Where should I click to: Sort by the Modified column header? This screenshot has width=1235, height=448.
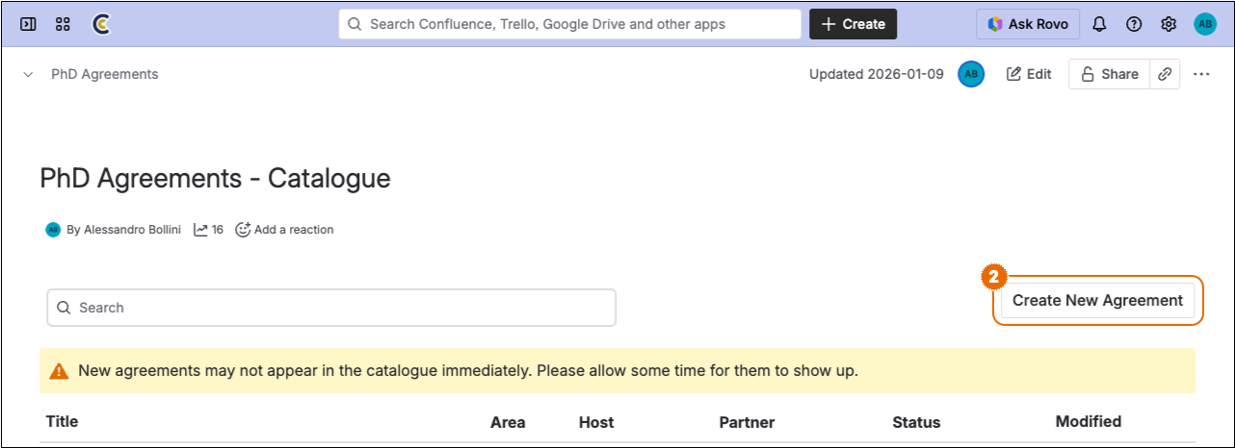pos(1089,421)
